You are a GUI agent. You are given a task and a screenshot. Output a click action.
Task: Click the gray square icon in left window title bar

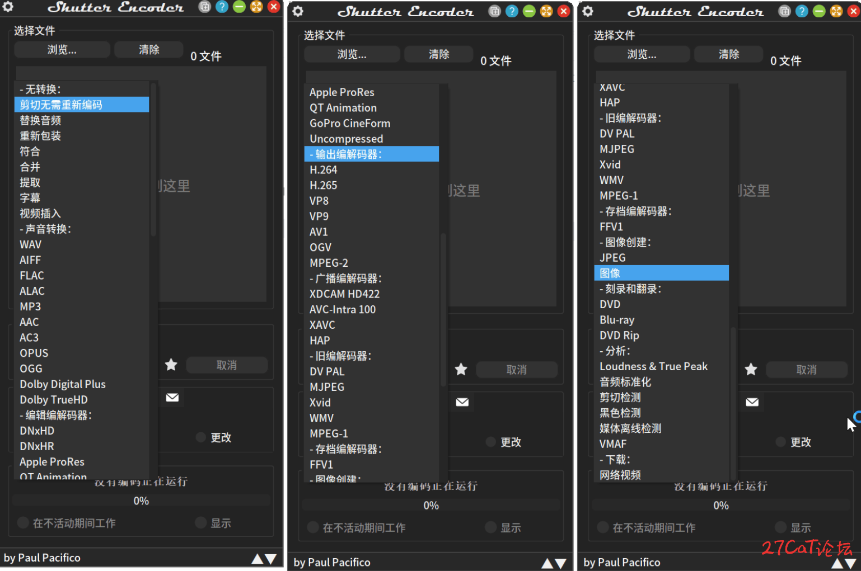click(x=205, y=7)
